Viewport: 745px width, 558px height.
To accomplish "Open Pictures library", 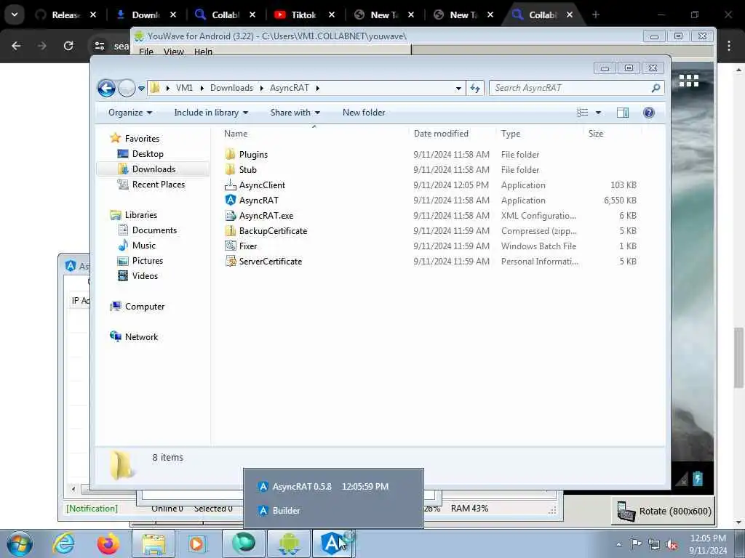I will [147, 261].
